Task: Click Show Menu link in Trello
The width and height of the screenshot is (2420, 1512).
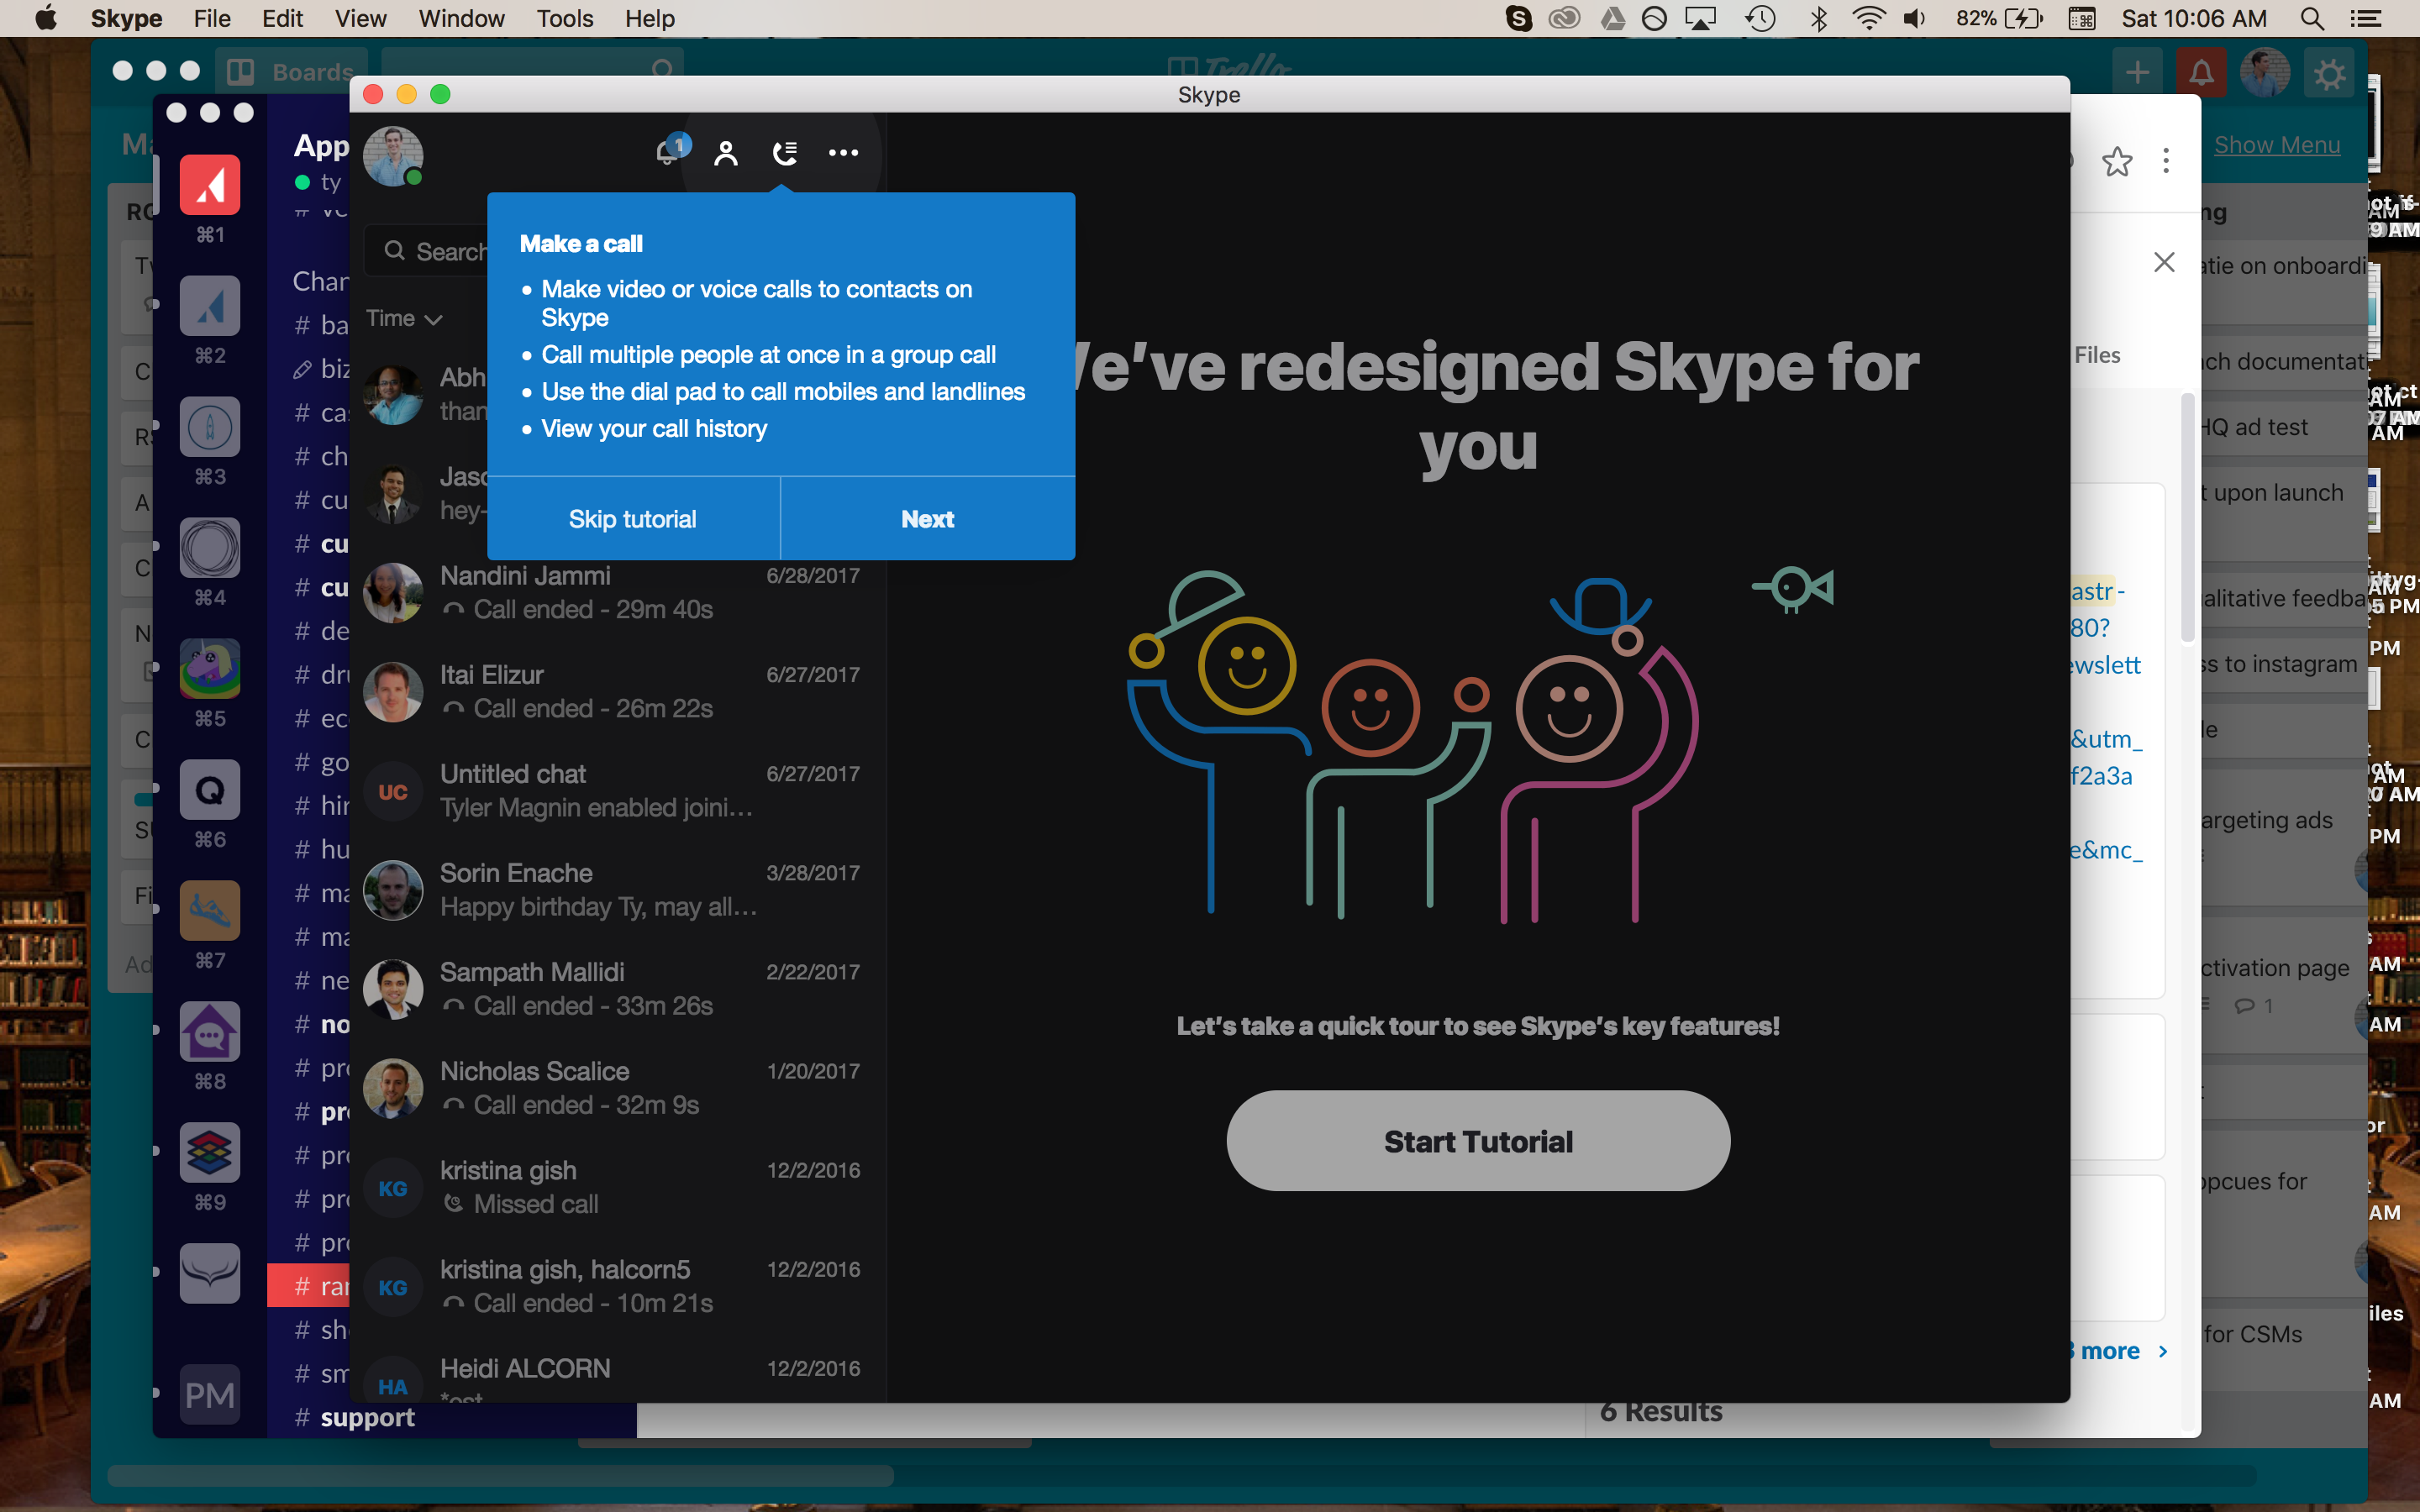Action: [2277, 145]
